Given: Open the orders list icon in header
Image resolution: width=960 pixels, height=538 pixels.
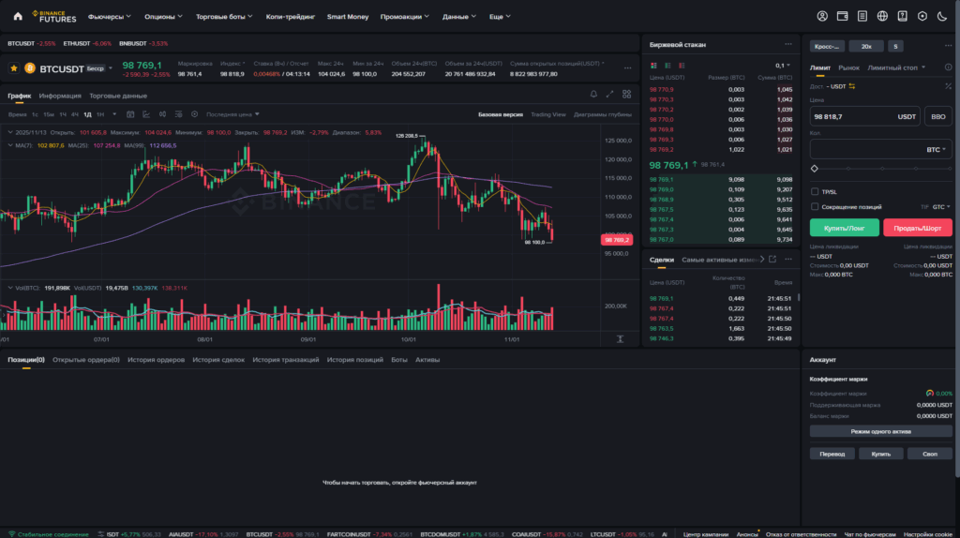Looking at the screenshot, I should point(862,17).
